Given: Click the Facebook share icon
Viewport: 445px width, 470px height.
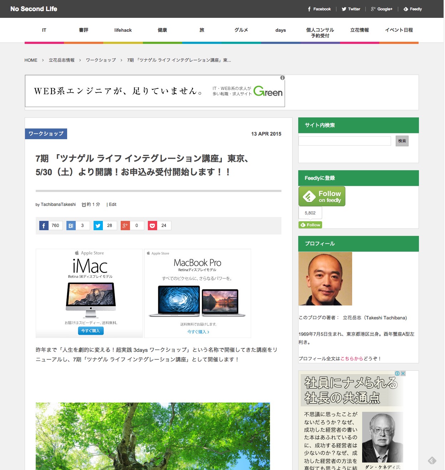Looking at the screenshot, I should pos(44,226).
